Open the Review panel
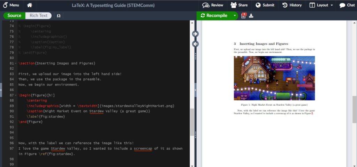The height and width of the screenshot is (167, 357). point(213,5)
